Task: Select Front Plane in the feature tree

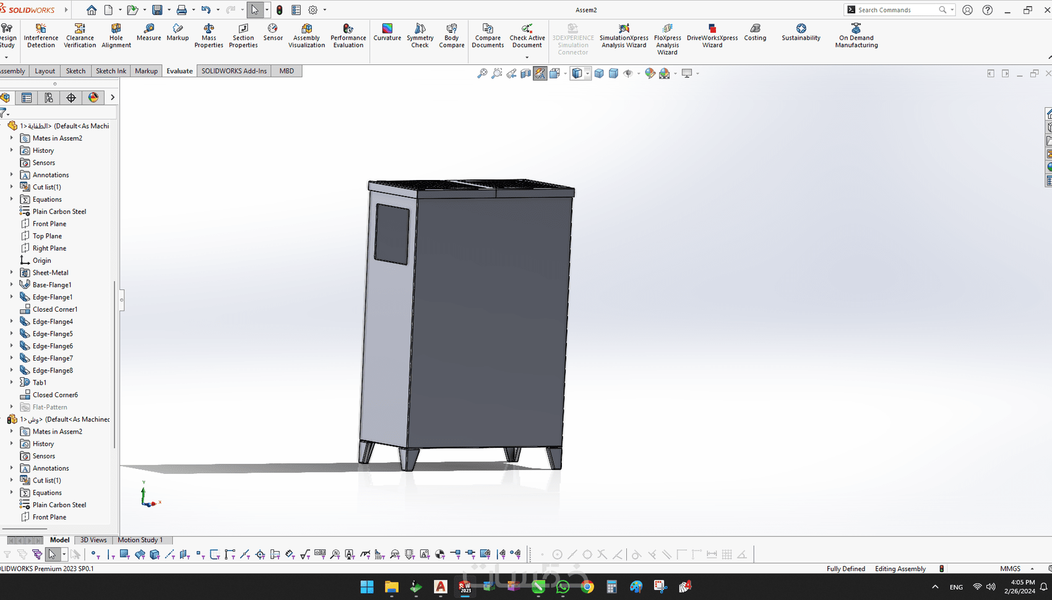Action: point(49,224)
